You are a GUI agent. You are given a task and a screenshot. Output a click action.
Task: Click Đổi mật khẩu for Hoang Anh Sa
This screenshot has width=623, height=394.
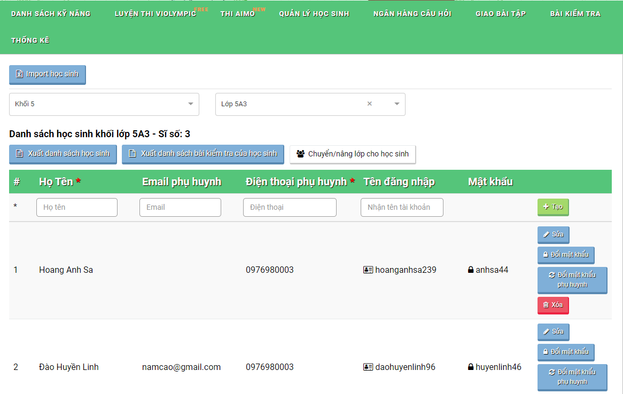pos(565,255)
